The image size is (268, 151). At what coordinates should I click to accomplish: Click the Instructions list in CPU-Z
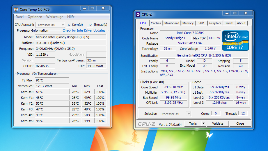(204, 73)
